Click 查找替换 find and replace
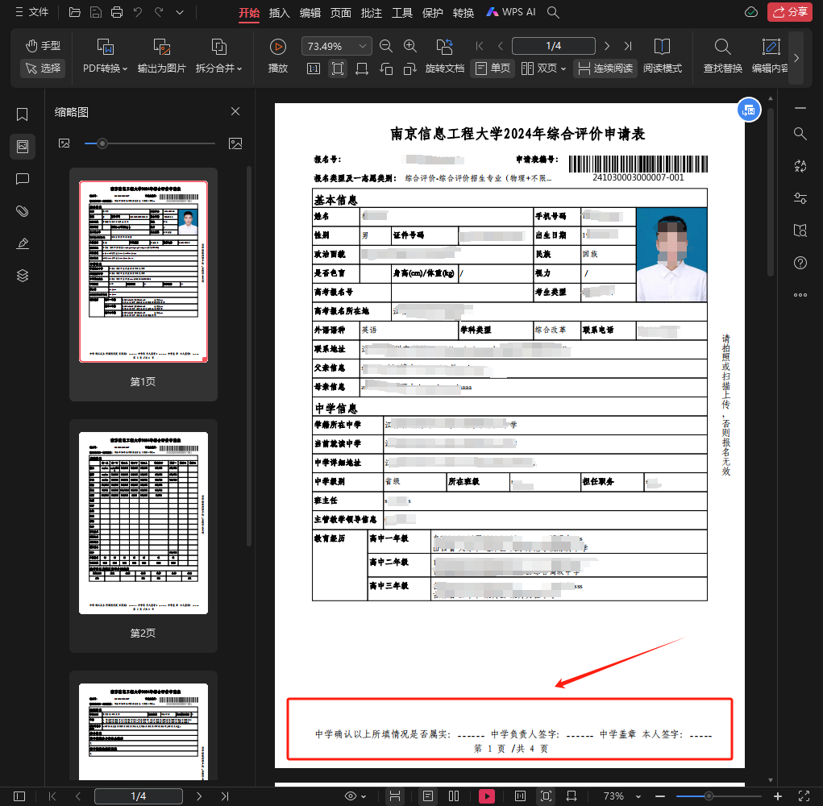Screen dimensions: 823x806 (723, 56)
